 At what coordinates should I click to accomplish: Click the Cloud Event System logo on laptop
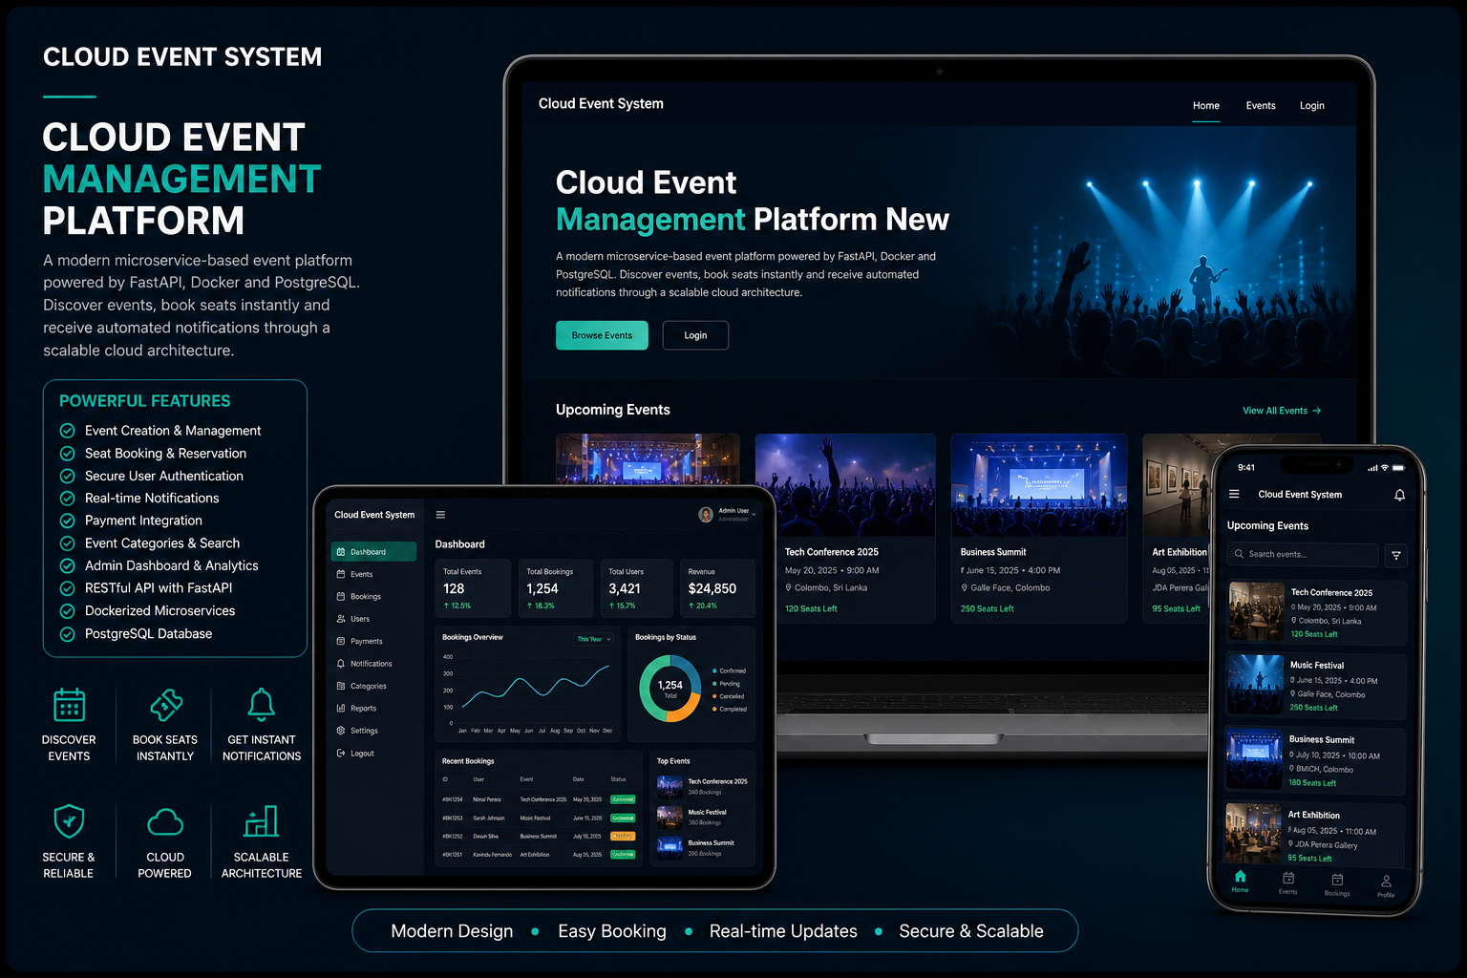(601, 103)
